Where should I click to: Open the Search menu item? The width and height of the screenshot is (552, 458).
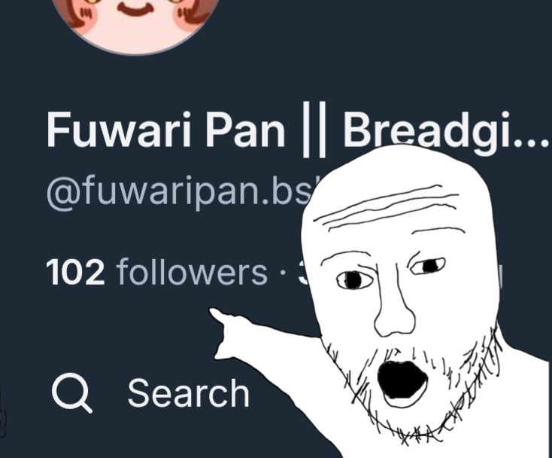point(150,392)
